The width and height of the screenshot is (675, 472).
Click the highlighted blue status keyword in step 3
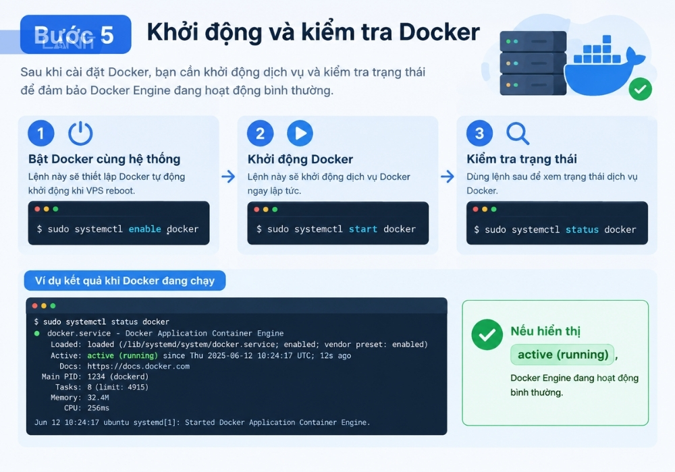click(x=582, y=229)
